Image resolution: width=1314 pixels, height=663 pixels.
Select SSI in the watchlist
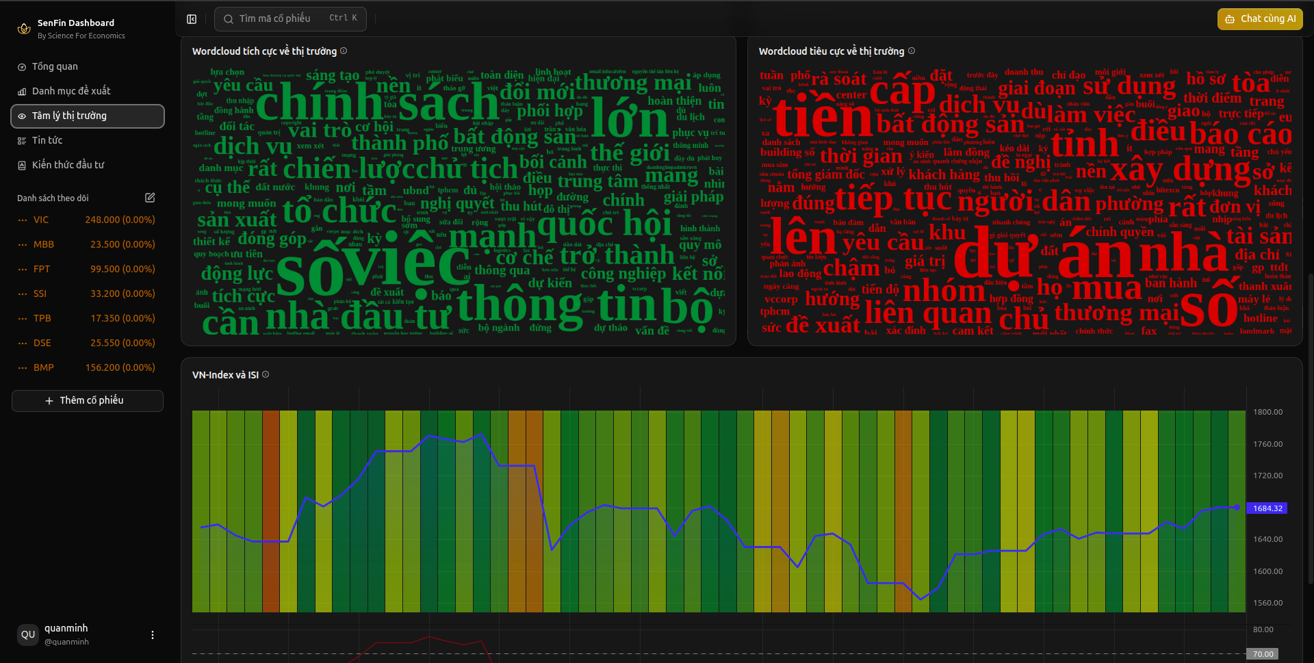pos(40,294)
